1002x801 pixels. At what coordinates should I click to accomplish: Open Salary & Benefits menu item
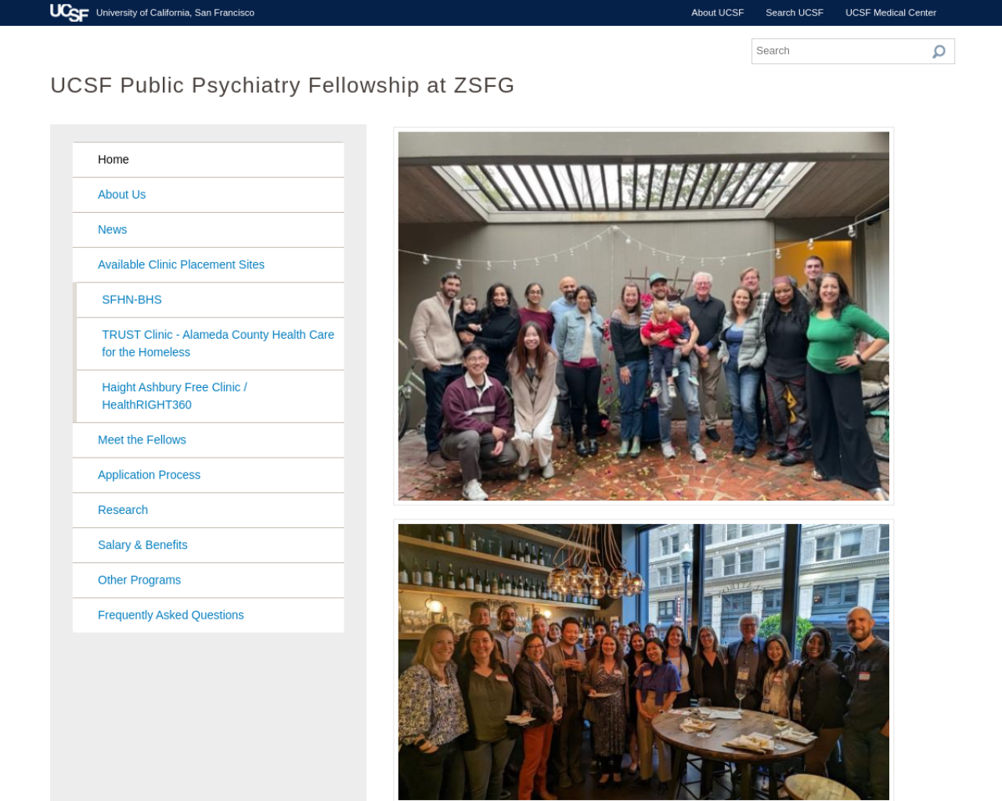[208, 545]
